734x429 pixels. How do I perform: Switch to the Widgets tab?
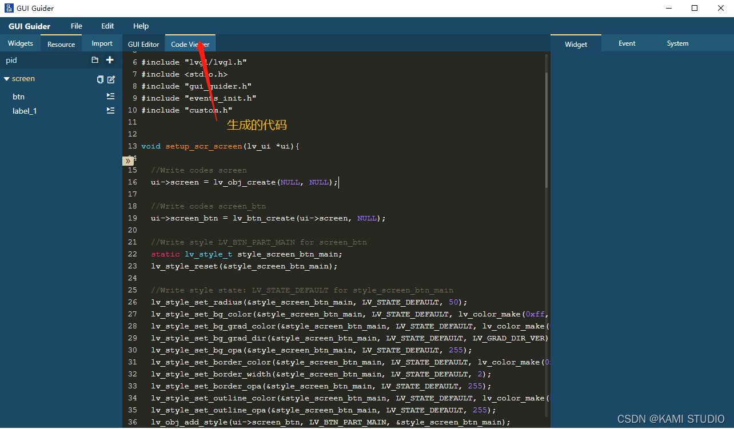click(x=20, y=43)
